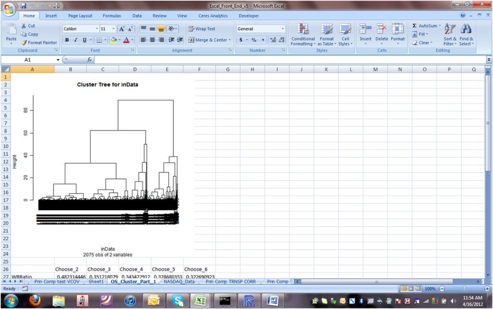493x309 pixels.
Task: Open Conditional Formatting menu
Action: (x=303, y=35)
